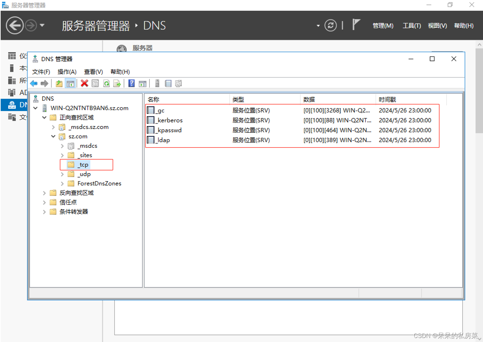
Task: Select the file services icon in Server Manager sidebar
Action: (12, 117)
